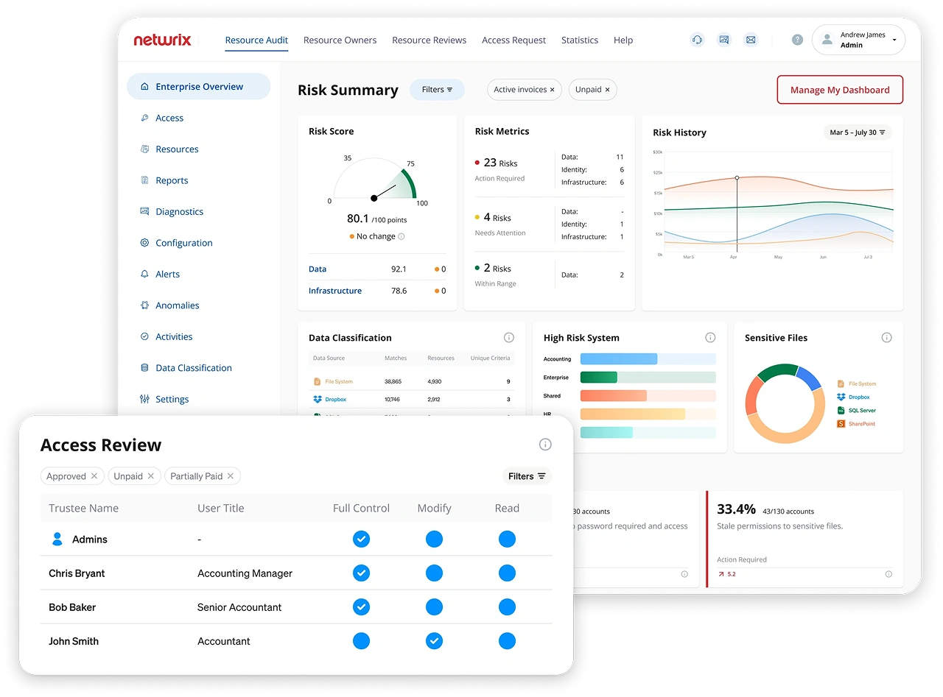
Task: Remove the Unpaid chip in Access Review
Action: tap(151, 476)
